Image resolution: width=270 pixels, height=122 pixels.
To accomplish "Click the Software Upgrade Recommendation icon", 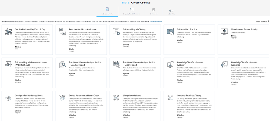I will [x=8, y=64].
